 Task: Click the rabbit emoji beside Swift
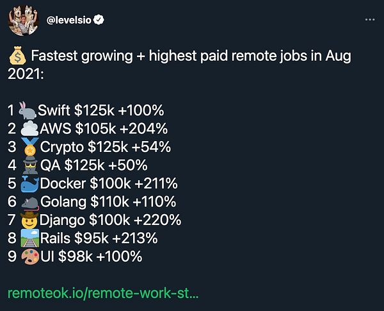[x=28, y=110]
